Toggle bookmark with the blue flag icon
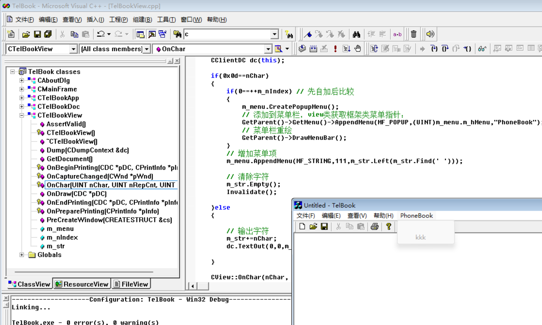Screen dimensions: 542x325 (308, 34)
